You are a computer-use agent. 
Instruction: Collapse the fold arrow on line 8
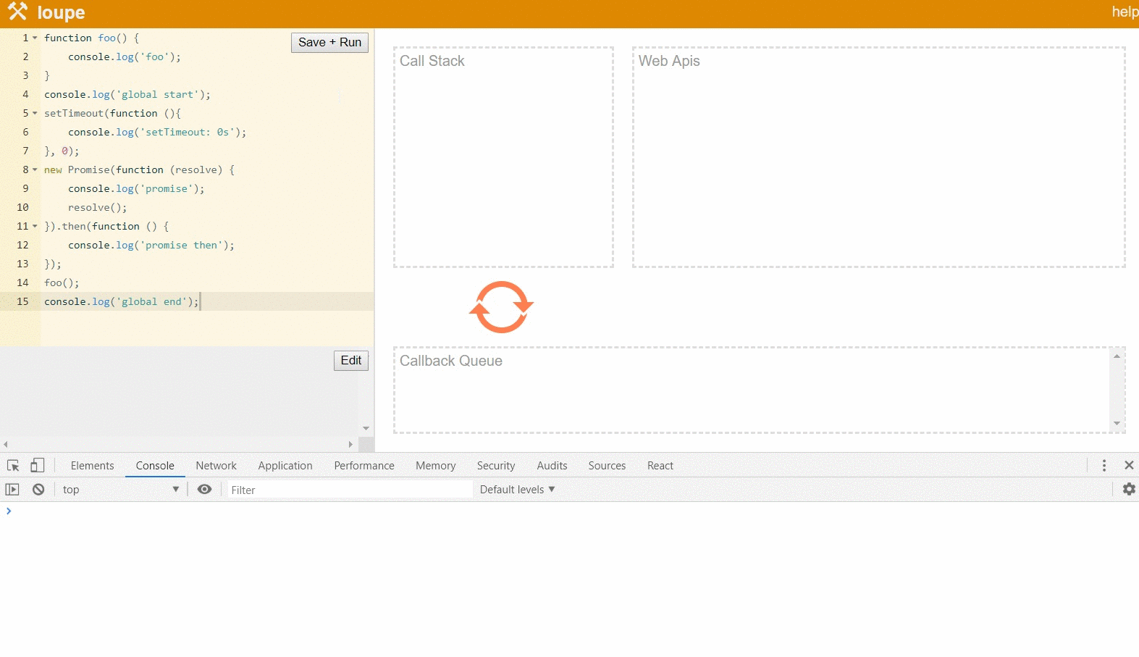pos(35,170)
